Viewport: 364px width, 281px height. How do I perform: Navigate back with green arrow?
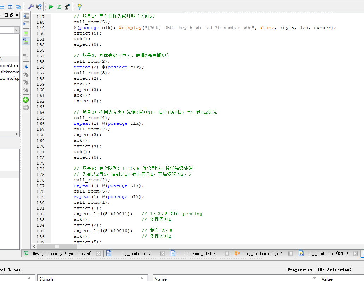coord(26,100)
